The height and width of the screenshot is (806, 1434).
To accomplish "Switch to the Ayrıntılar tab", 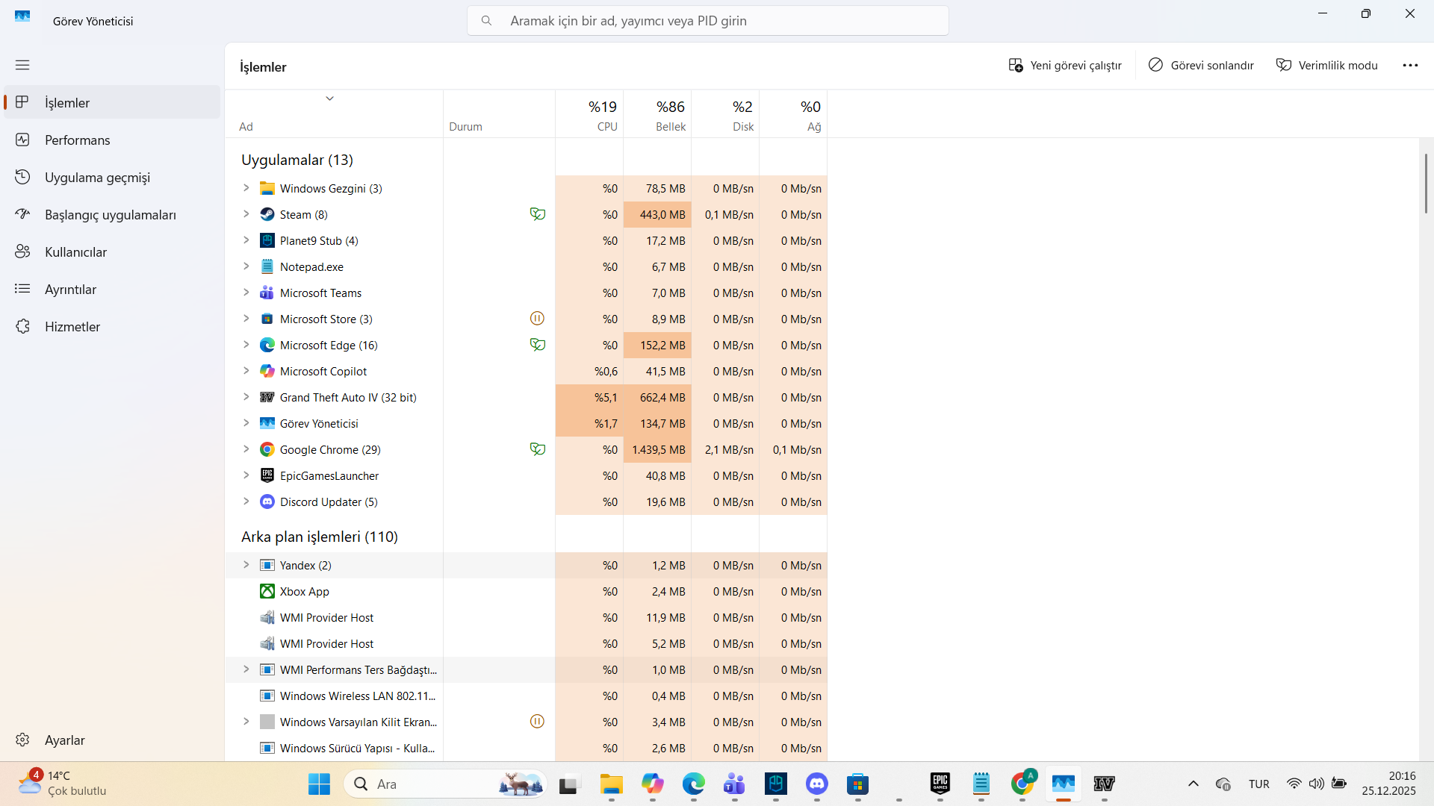I will click(x=112, y=289).
